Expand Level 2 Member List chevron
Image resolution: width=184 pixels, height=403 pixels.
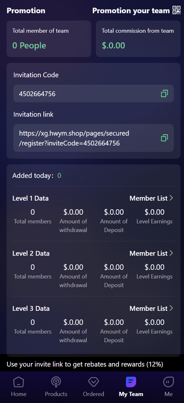(x=171, y=253)
